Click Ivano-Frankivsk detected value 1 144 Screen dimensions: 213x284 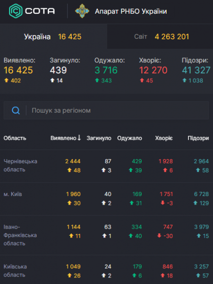coord(74,227)
